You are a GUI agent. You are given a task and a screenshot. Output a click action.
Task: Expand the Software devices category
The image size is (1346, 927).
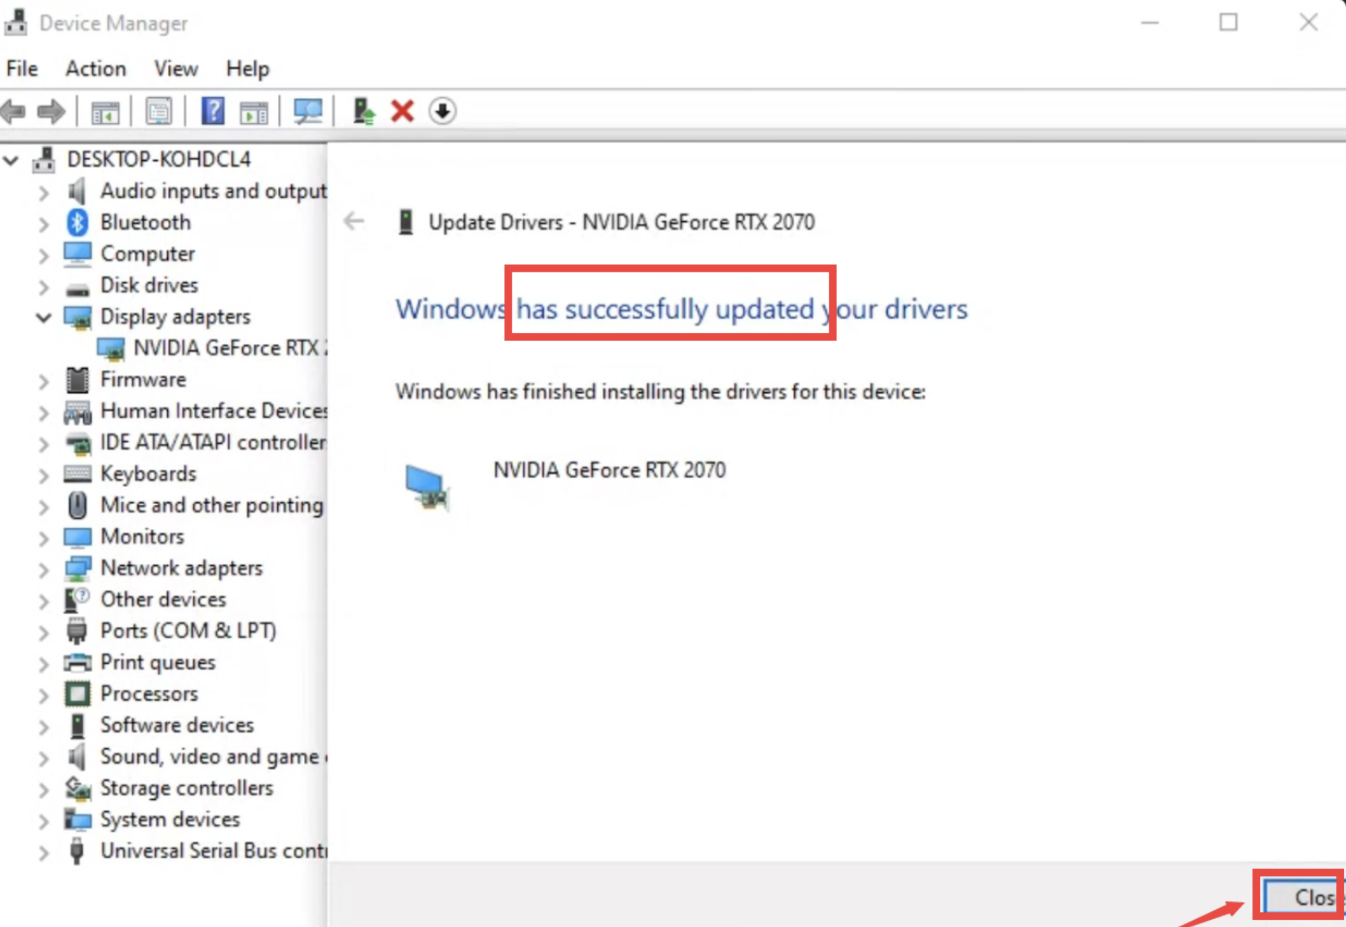pos(43,726)
